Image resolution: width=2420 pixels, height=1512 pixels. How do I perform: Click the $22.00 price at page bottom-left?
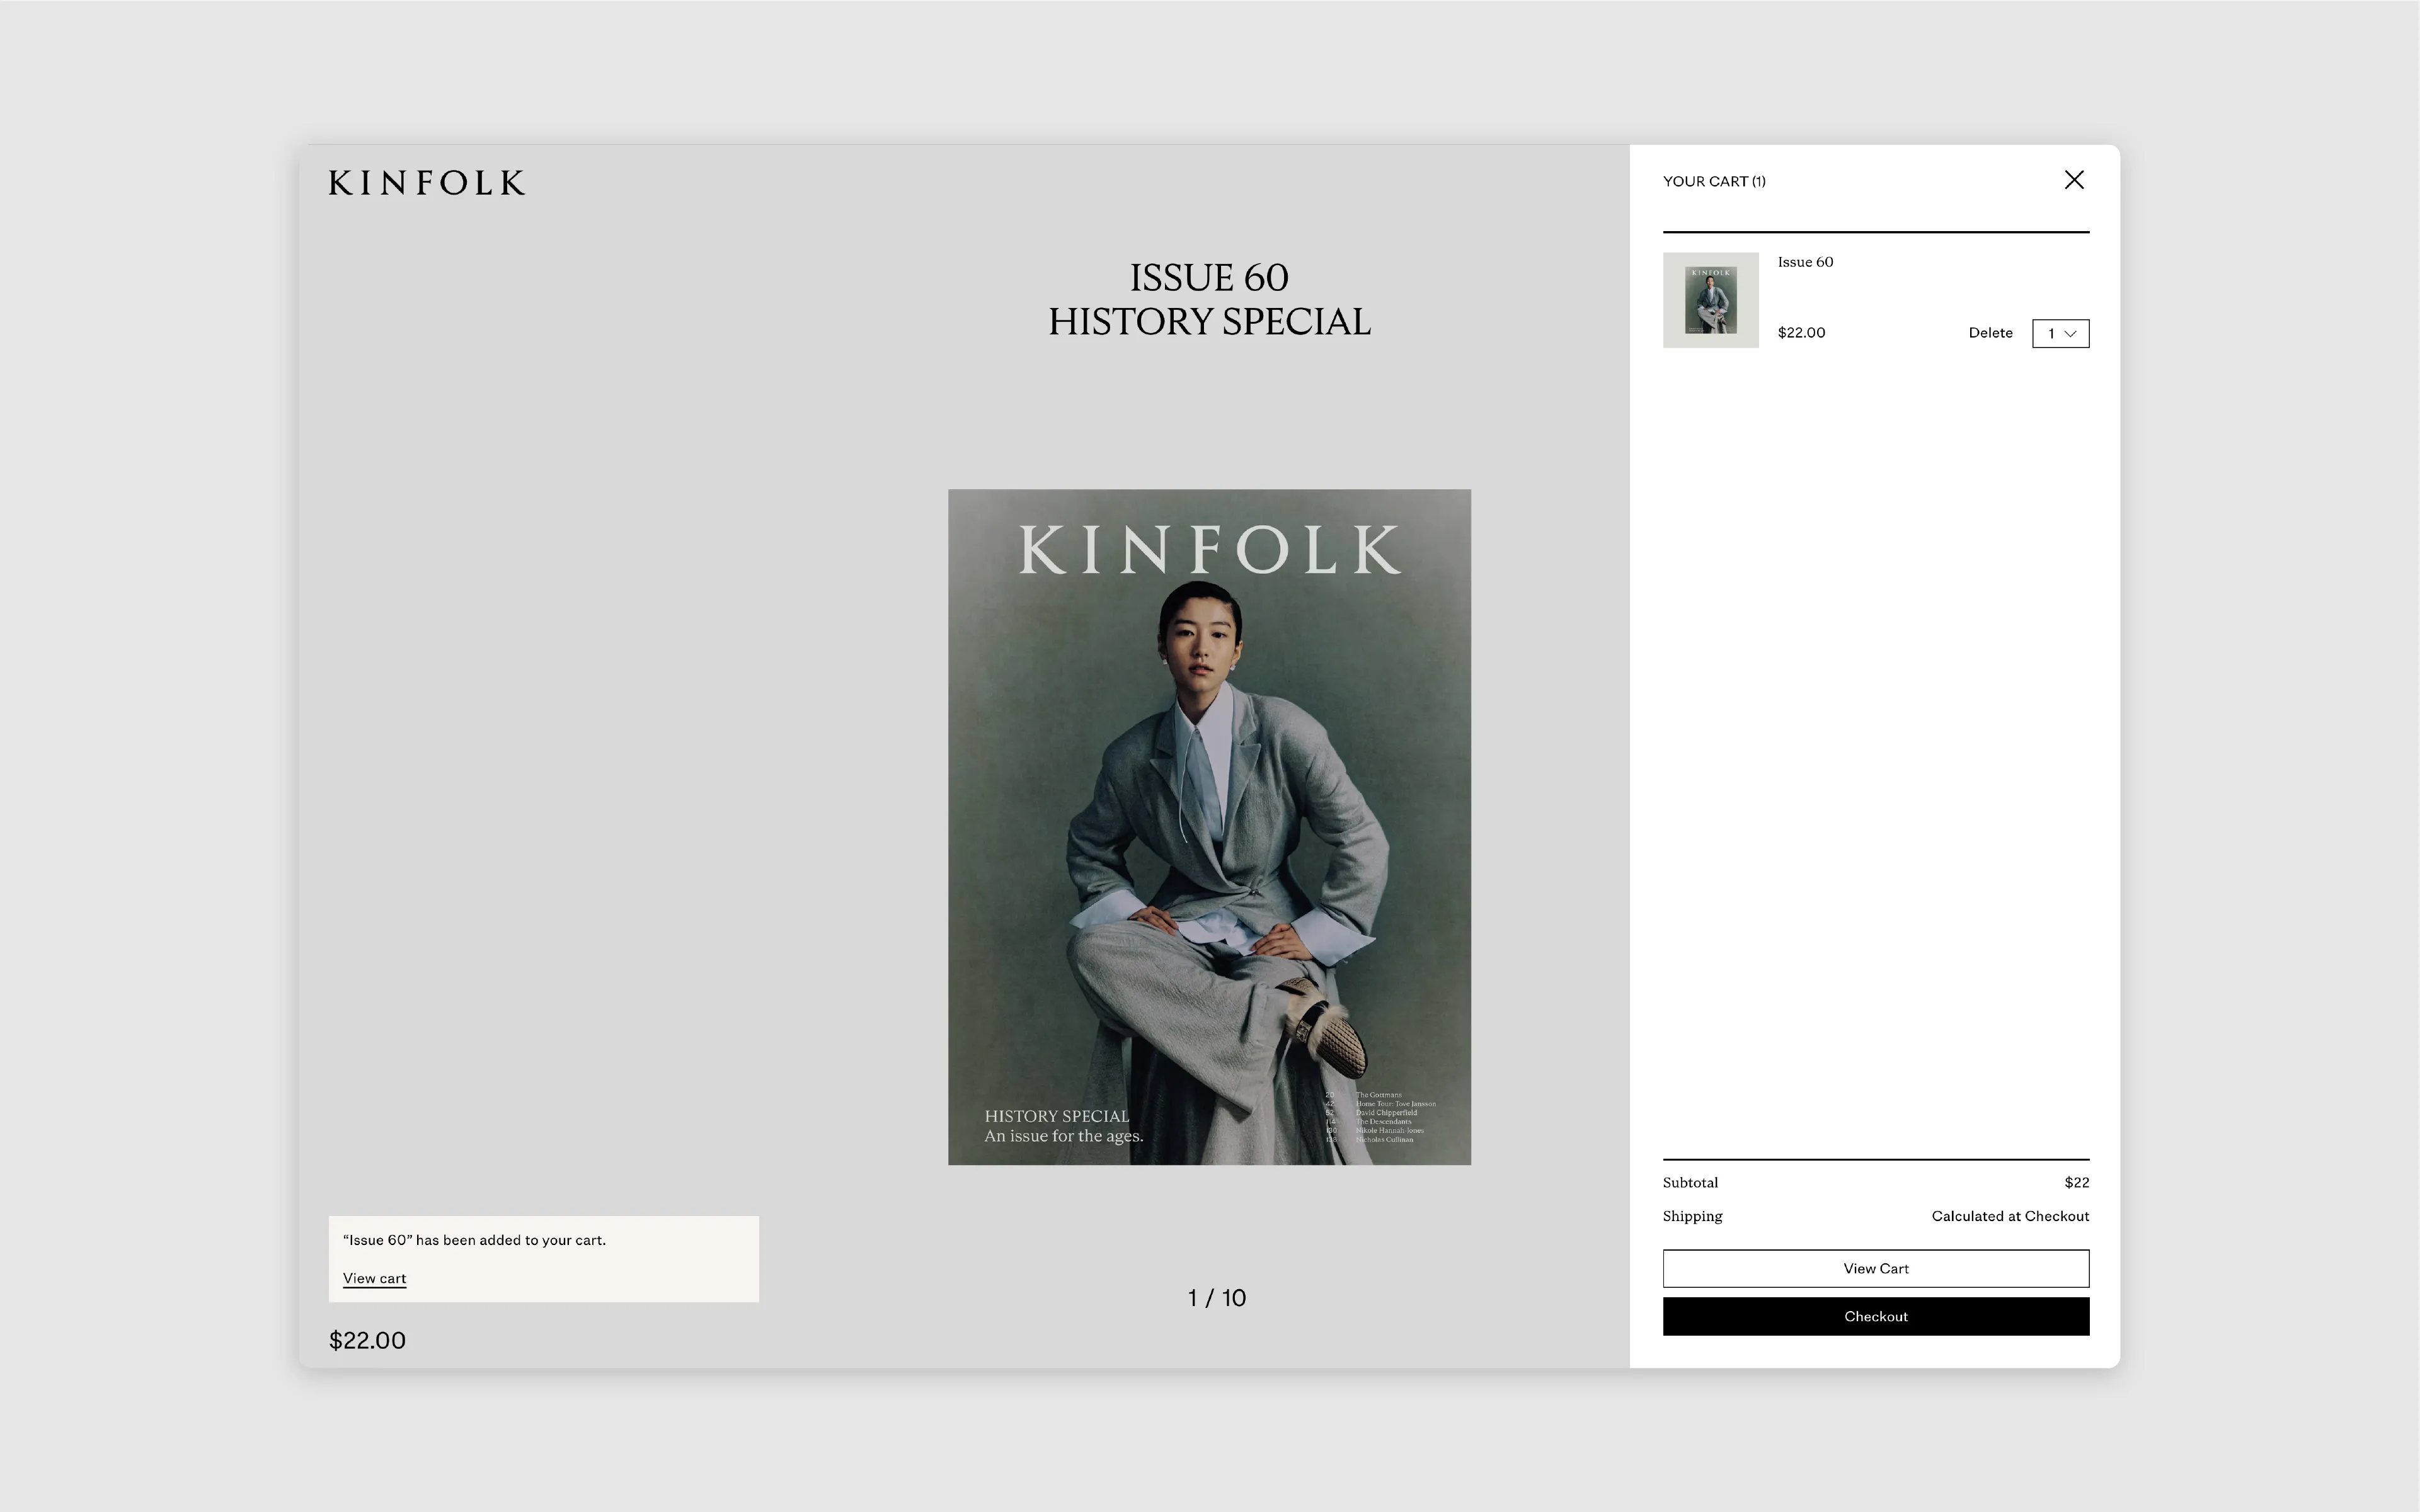click(x=367, y=1340)
